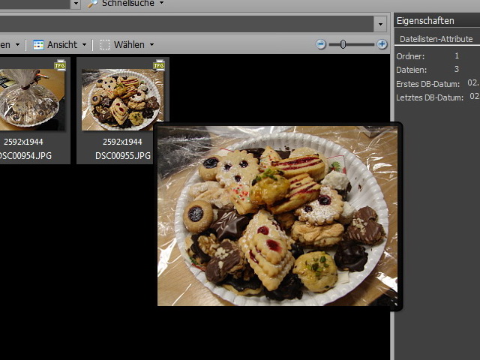The height and width of the screenshot is (360, 480).
Task: Click the large cookie plate preview popup
Action: tap(277, 216)
